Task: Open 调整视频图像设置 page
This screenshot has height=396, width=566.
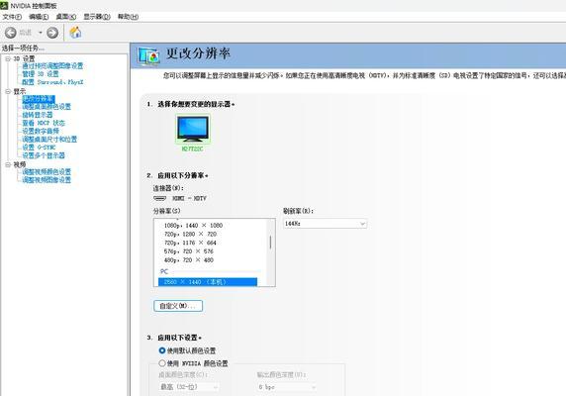Action: click(47, 180)
